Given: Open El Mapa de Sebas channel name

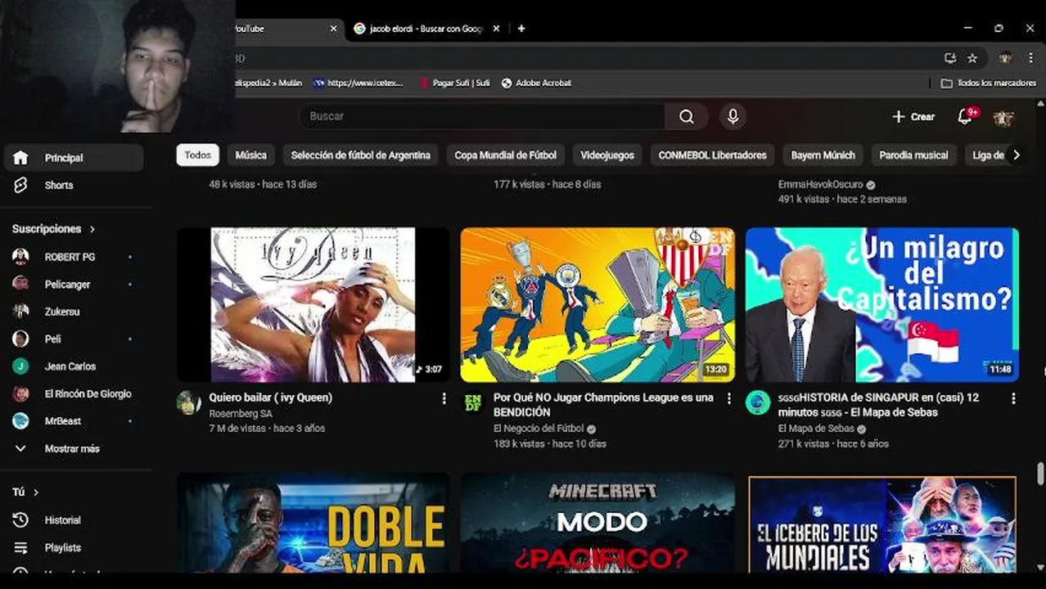Looking at the screenshot, I should 816,429.
